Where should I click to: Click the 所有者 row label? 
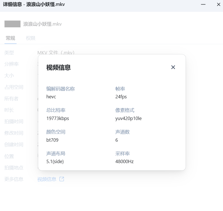[12, 99]
